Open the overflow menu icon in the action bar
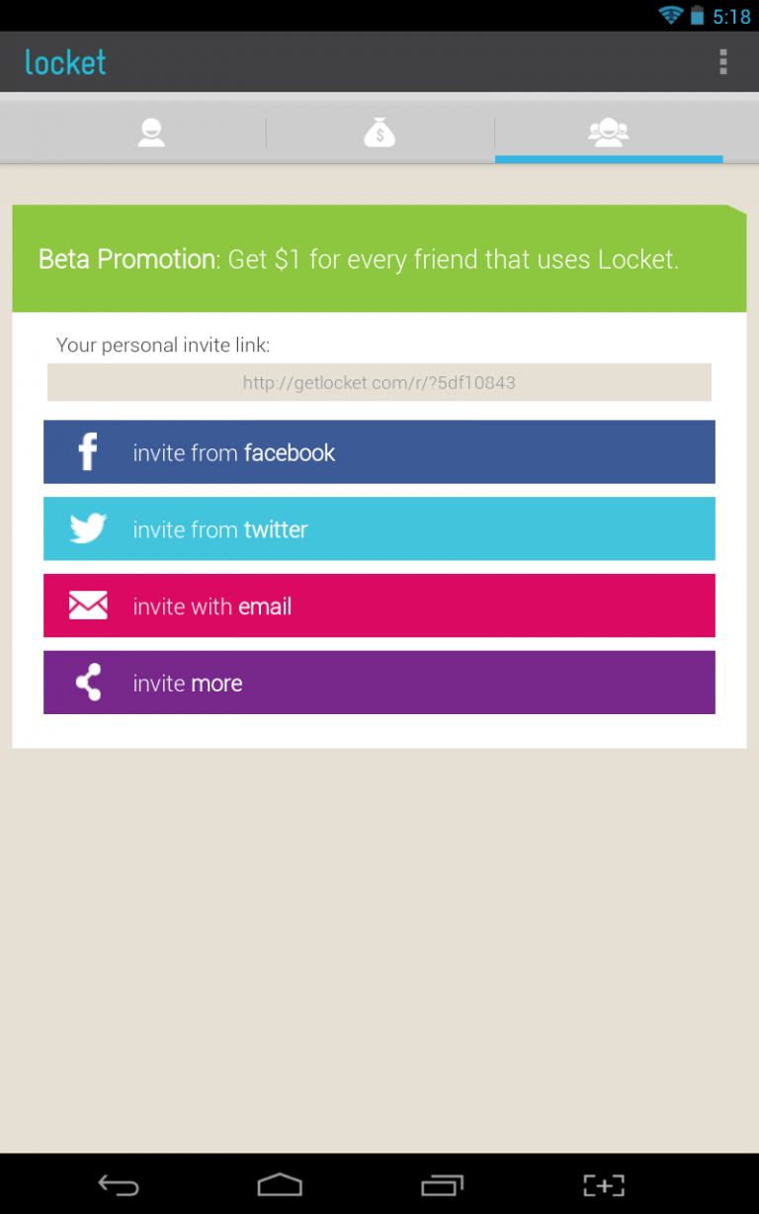Image resolution: width=759 pixels, height=1214 pixels. tap(723, 61)
